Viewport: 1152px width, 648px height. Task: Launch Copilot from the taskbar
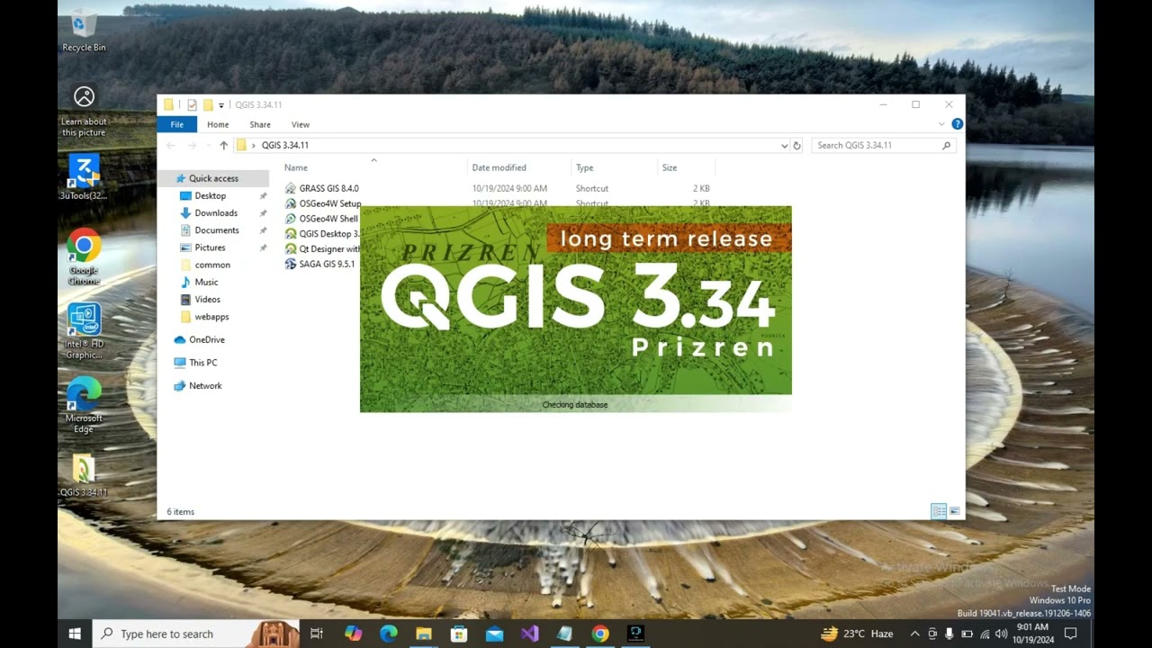(353, 634)
